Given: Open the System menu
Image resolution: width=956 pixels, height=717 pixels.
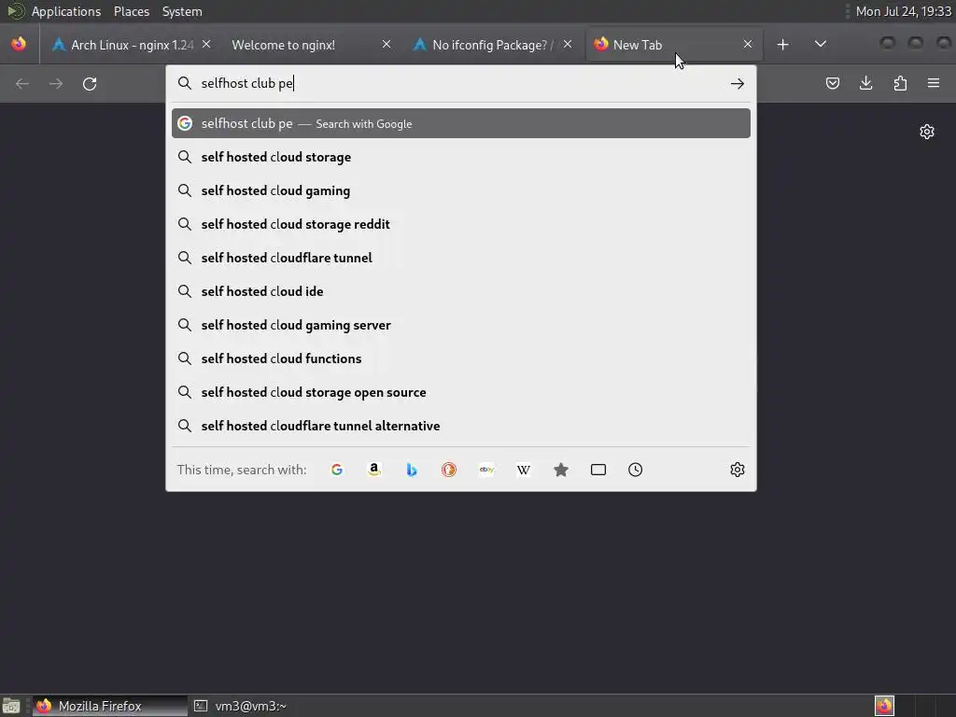Looking at the screenshot, I should tap(182, 11).
